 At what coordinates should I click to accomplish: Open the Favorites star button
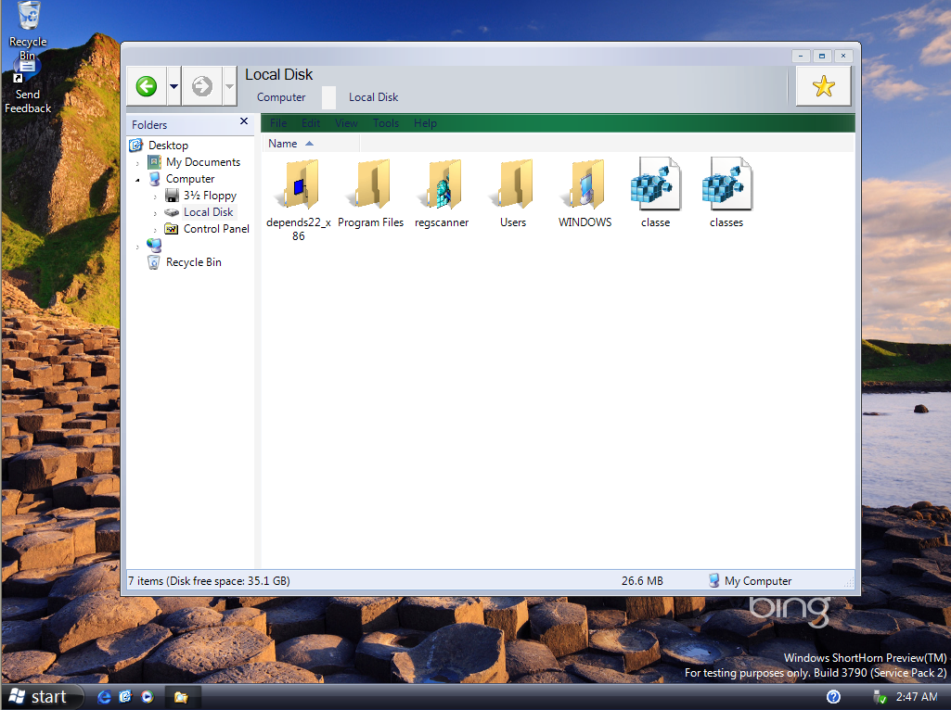(823, 86)
